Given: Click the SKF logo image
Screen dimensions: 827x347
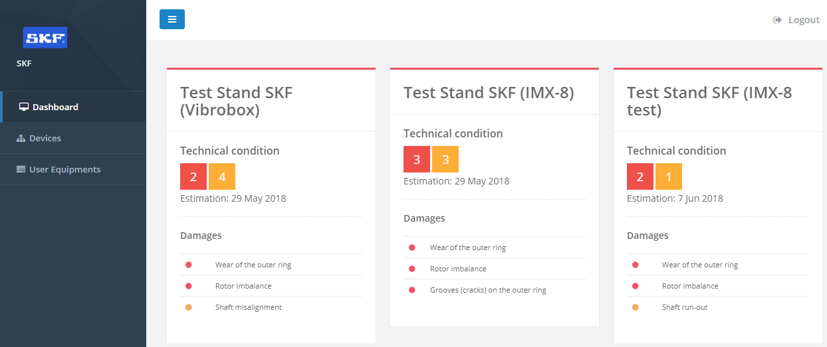Looking at the screenshot, I should 45,38.
